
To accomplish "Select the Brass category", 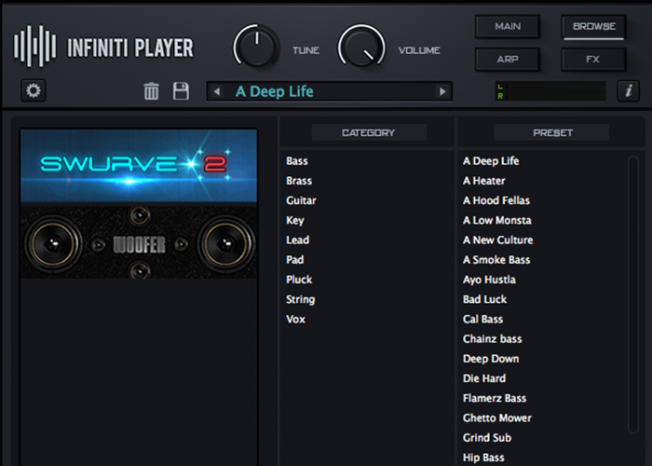I will [299, 181].
